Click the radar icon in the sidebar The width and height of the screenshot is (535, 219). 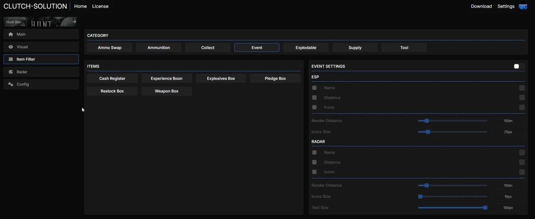[x=11, y=72]
